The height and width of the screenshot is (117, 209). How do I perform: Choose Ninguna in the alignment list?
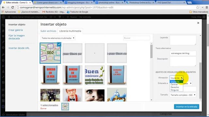(176, 90)
